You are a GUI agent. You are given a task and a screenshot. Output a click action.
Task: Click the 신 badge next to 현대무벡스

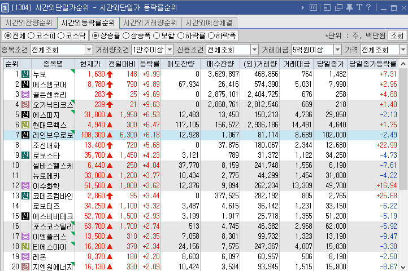pyautogui.click(x=25, y=125)
